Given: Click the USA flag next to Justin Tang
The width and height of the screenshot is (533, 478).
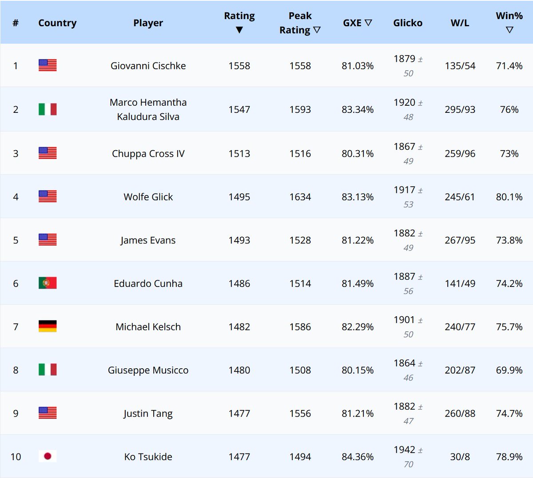Looking at the screenshot, I should pyautogui.click(x=48, y=413).
